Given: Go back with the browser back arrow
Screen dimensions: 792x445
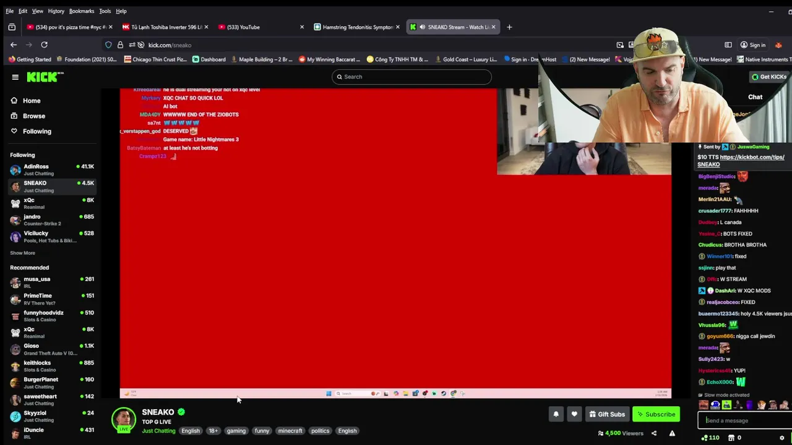Looking at the screenshot, I should pos(14,44).
